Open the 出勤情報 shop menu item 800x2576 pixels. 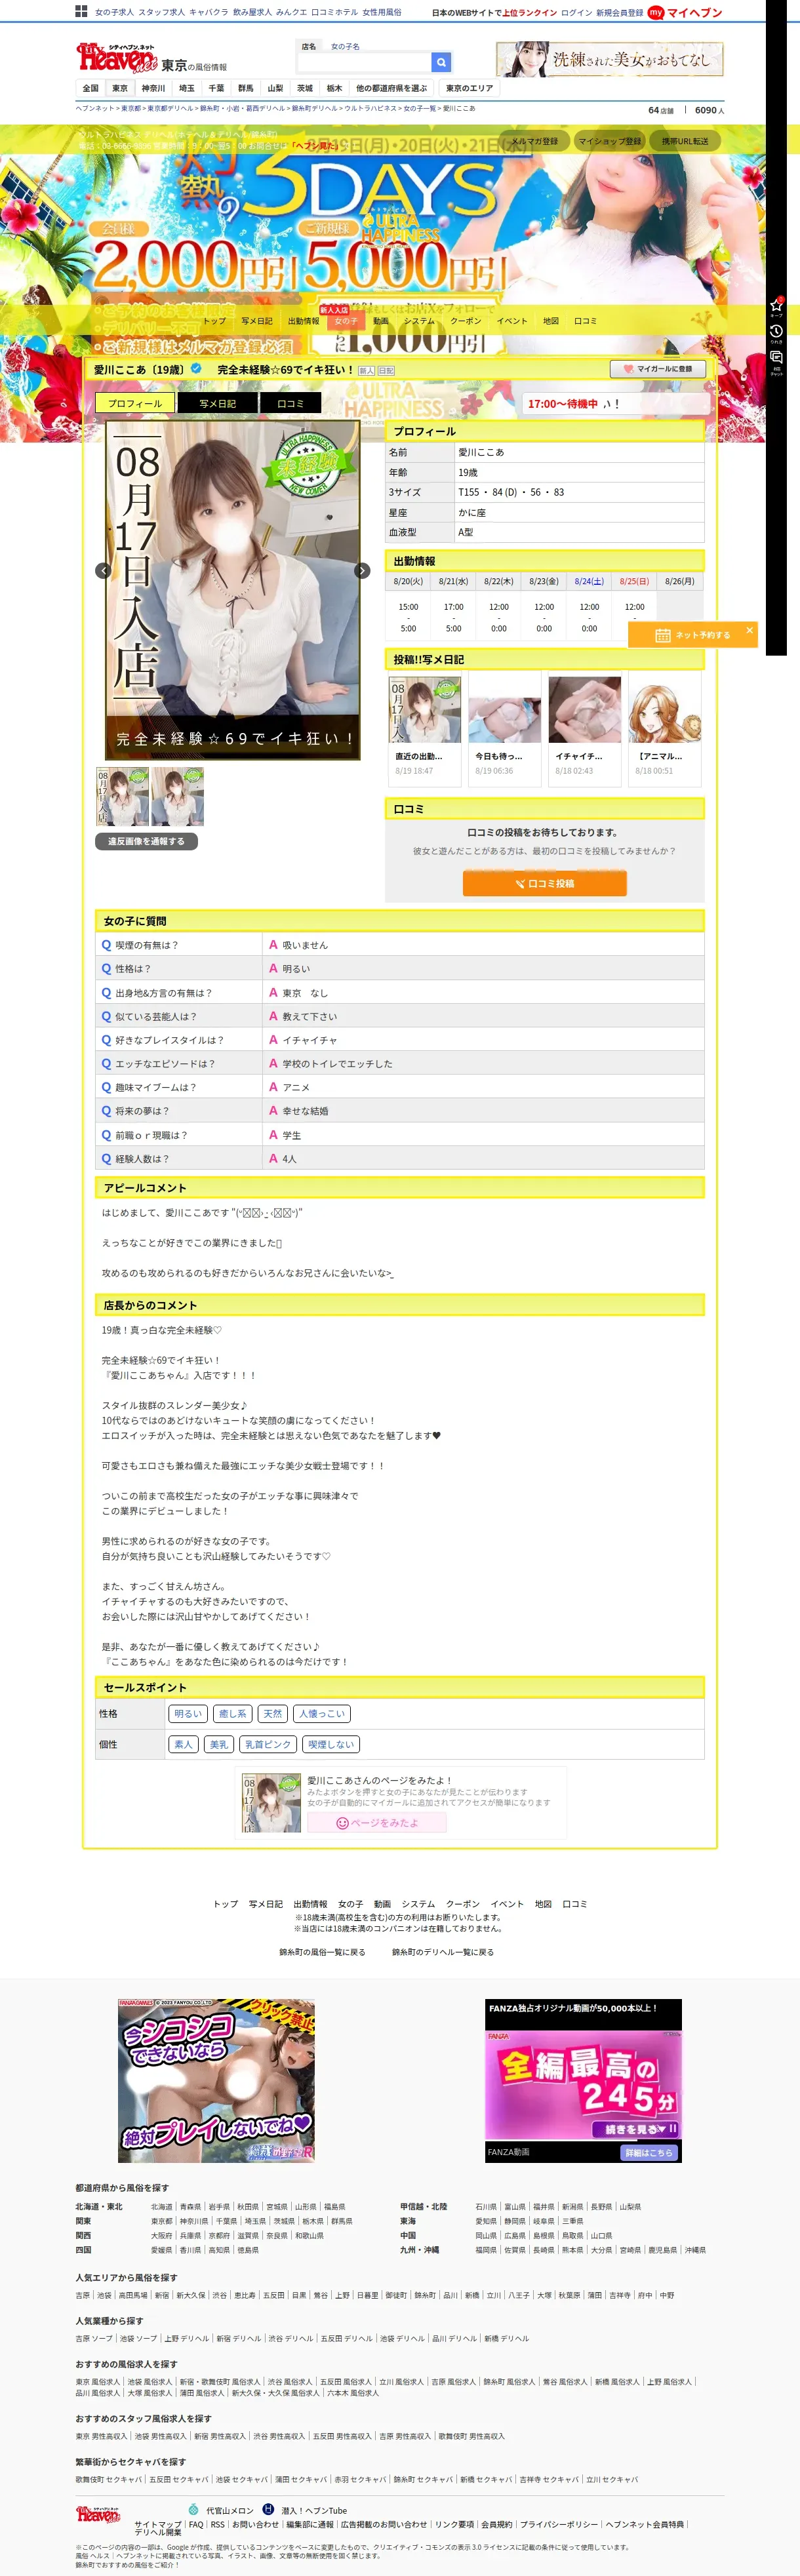(x=303, y=321)
